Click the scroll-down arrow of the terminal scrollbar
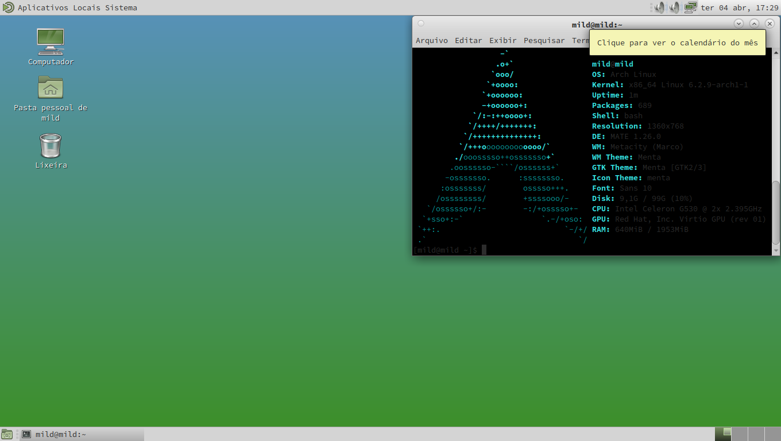Viewport: 781px width, 441px height. 776,251
